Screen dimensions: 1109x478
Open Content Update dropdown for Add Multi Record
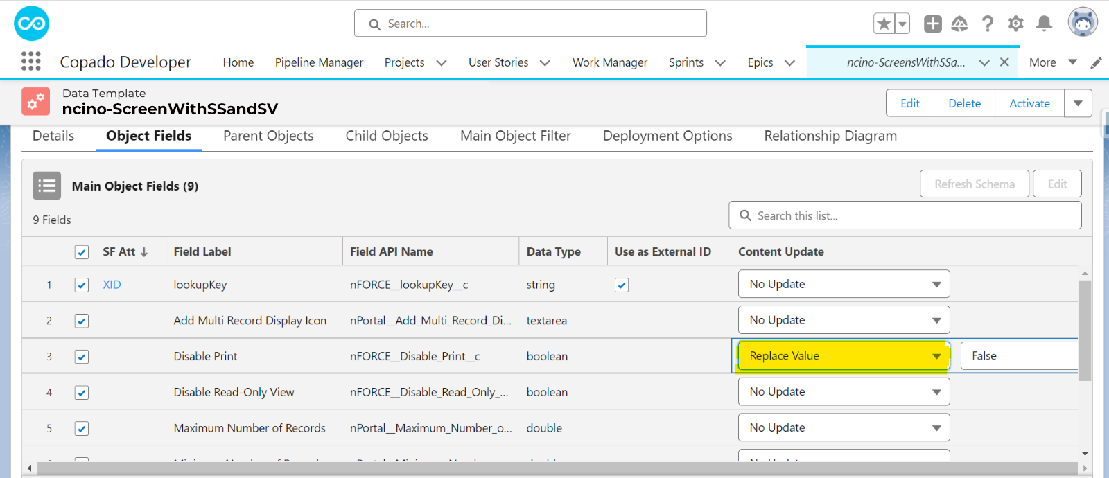[x=844, y=320]
